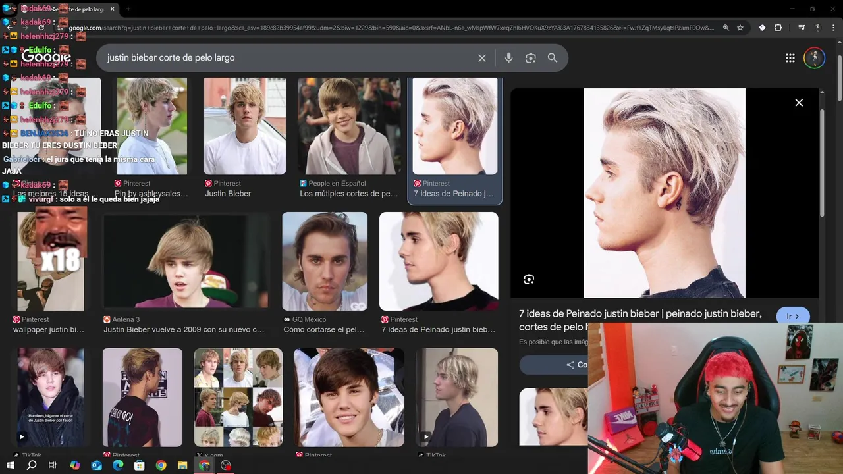Open the People en Español result thumbnail
The image size is (843, 474).
(x=349, y=126)
